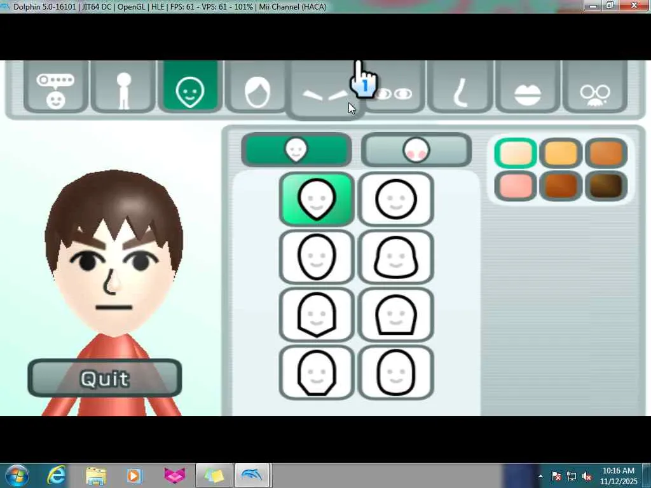Select the face shape sub-tab
This screenshot has height=488, width=651.
pos(296,150)
